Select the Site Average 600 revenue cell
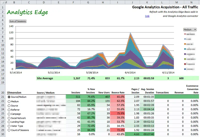 [x=177, y=78]
